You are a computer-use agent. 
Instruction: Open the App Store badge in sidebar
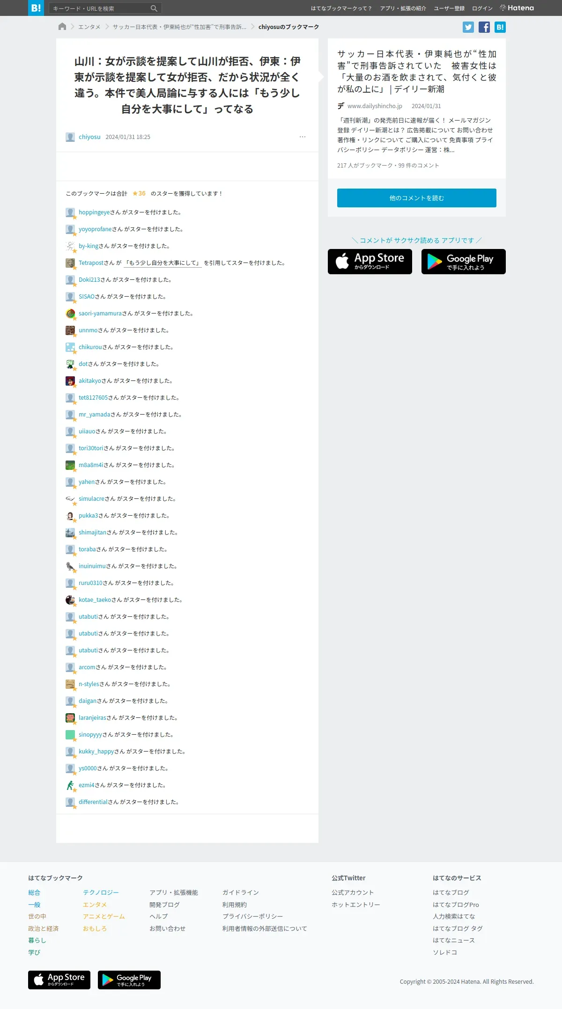pos(370,262)
